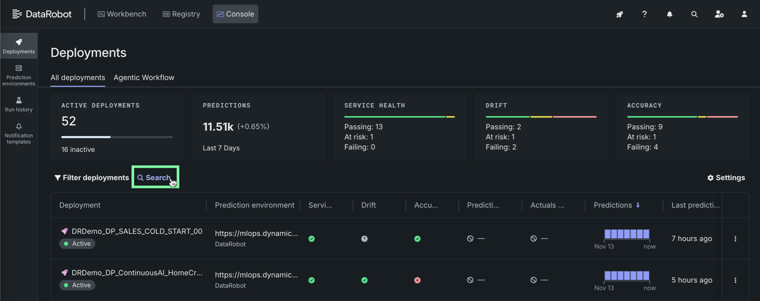The image size is (760, 301).
Task: Open the user management settings icon
Action: point(719,14)
